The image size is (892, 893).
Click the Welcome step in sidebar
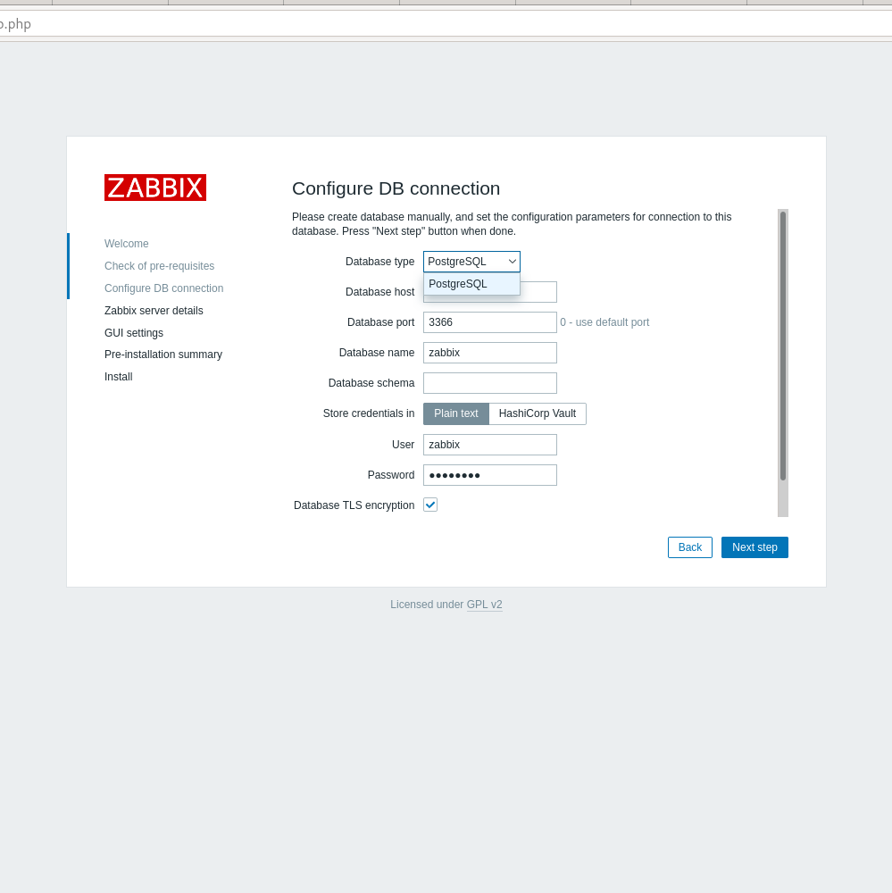[x=127, y=244]
